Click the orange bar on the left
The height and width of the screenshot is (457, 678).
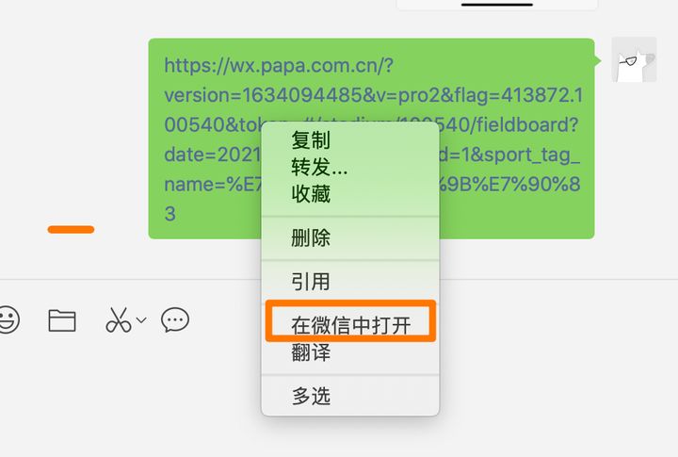(x=71, y=229)
